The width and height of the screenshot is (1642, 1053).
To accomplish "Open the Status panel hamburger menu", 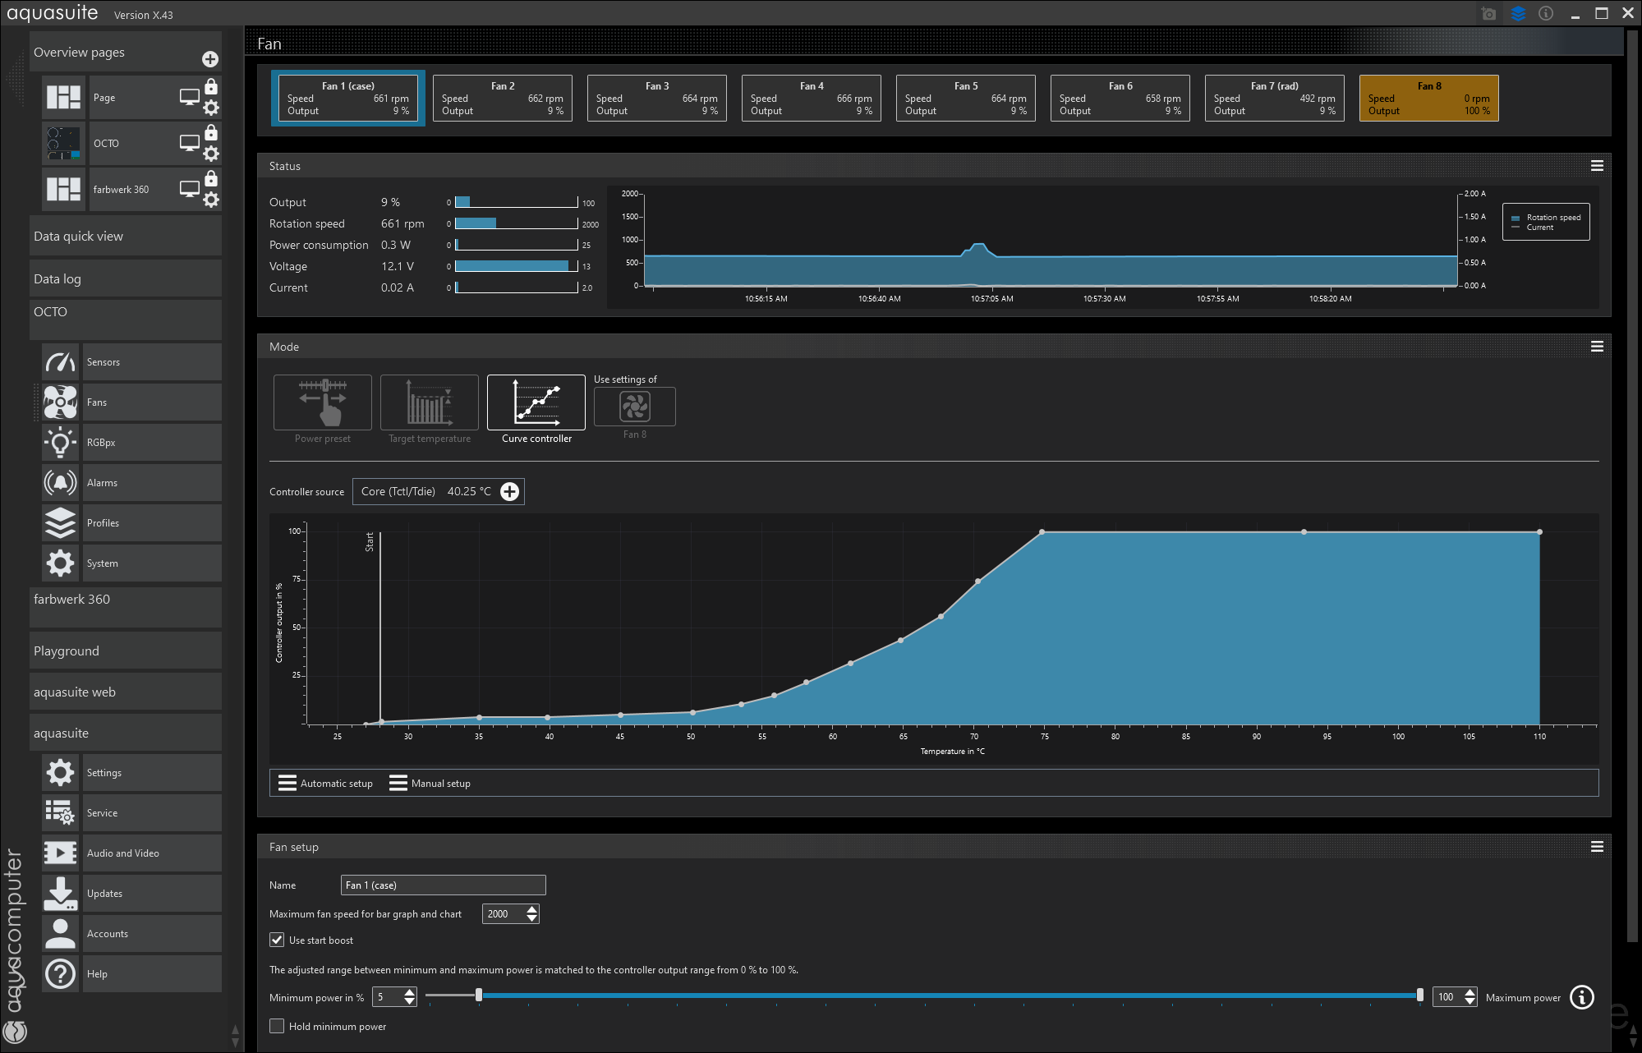I will coord(1597,166).
